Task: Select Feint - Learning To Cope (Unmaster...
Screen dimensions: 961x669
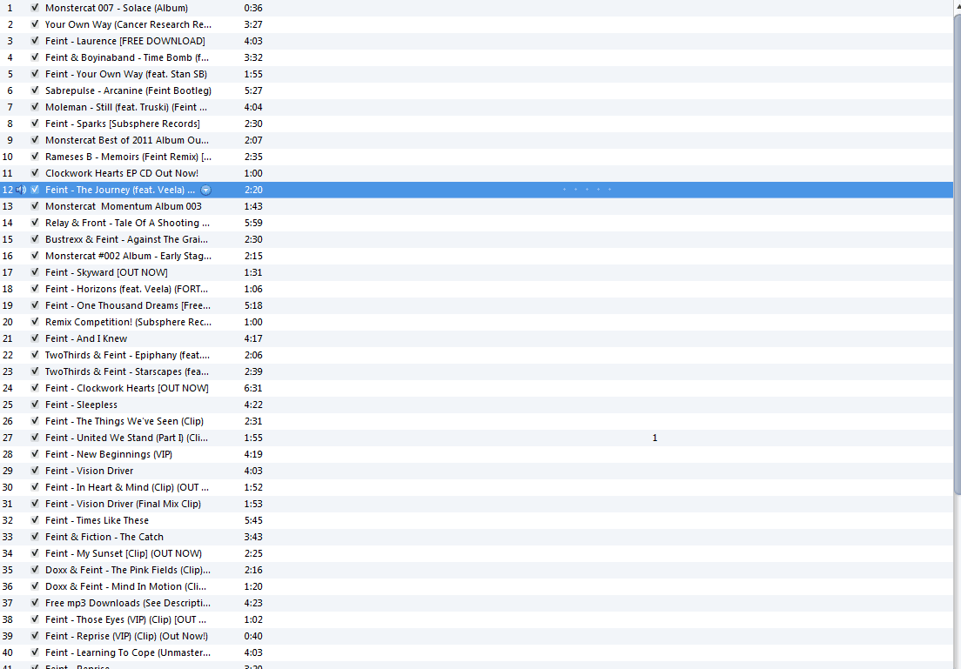Action: [127, 653]
